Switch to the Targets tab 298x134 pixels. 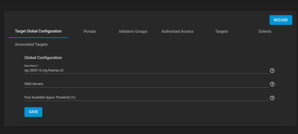[x=221, y=31]
